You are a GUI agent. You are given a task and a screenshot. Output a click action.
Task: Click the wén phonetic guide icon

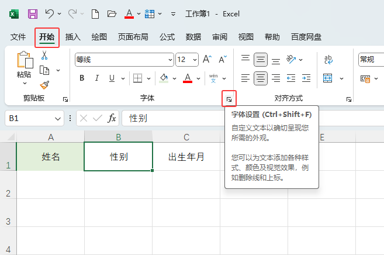[x=213, y=78]
